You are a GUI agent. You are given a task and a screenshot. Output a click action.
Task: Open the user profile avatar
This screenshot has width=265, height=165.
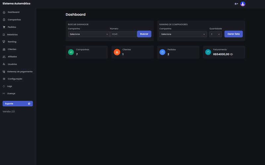click(x=243, y=4)
